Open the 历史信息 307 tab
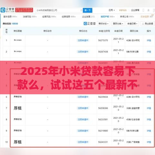 (147, 16)
